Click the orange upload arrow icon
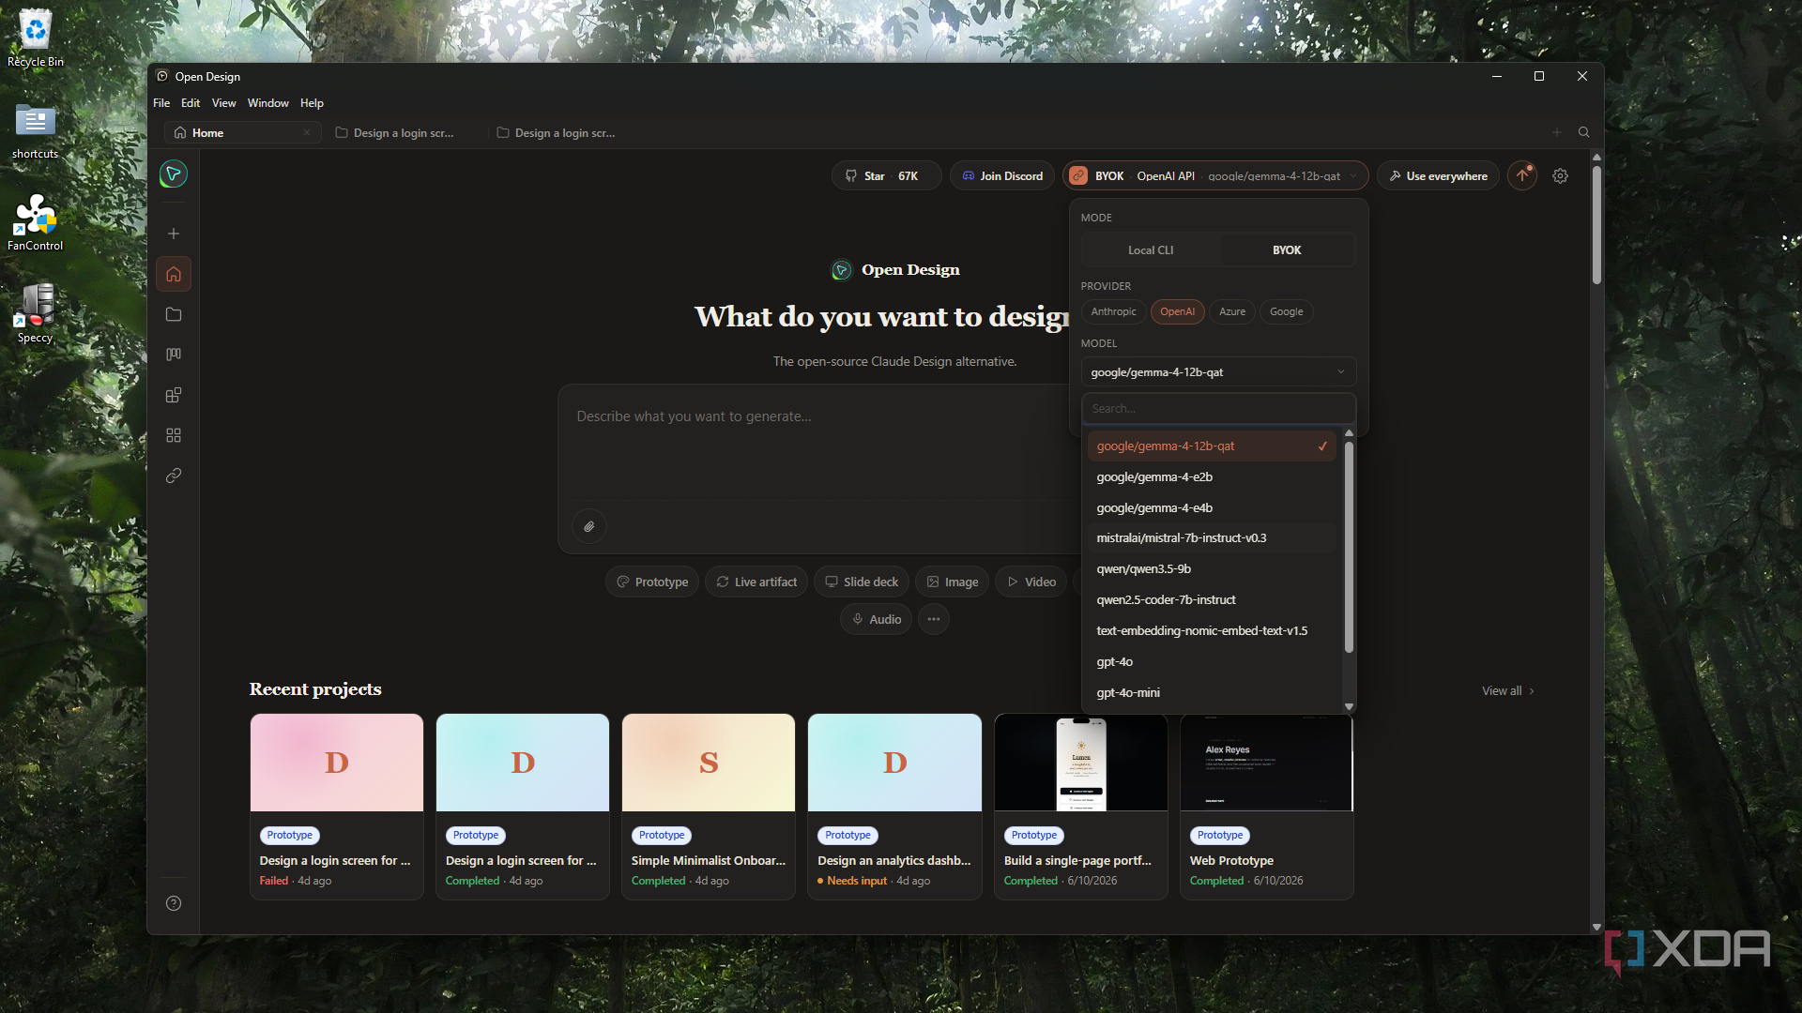The height and width of the screenshot is (1013, 1802). coord(1522,175)
